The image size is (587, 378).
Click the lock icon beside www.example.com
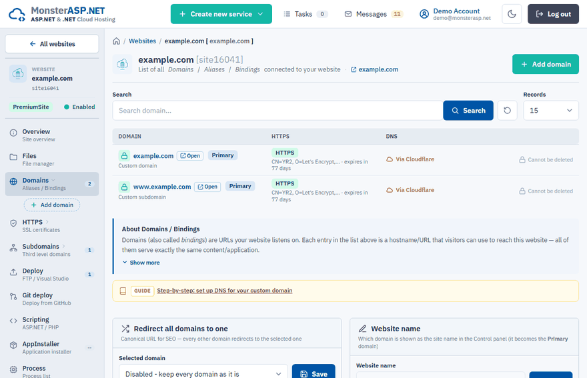click(x=124, y=187)
